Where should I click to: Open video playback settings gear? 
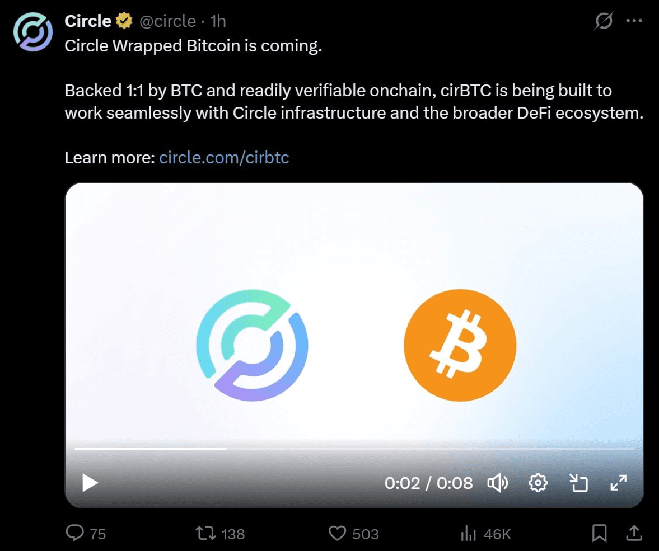[x=538, y=483]
